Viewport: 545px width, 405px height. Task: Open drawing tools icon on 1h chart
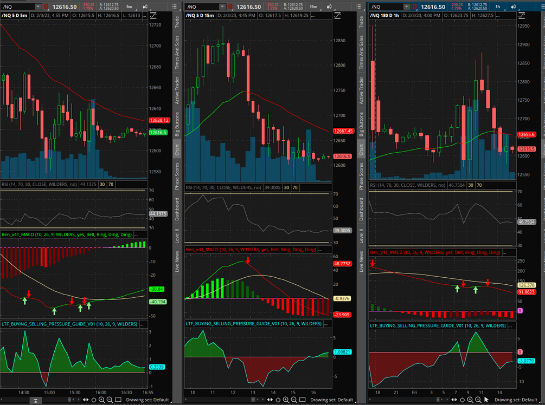522,16
